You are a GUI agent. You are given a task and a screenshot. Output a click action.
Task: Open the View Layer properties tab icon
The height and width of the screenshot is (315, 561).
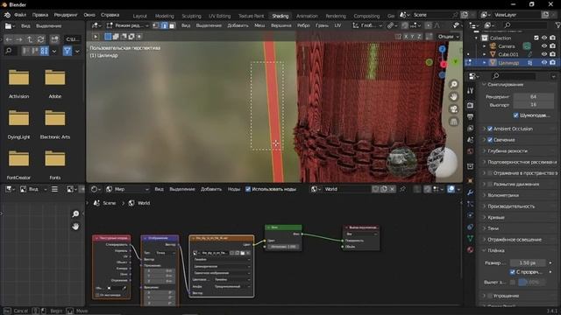470,129
